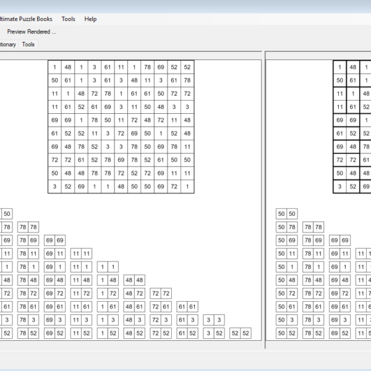Pick the 72-72 domino tile in left panel
Image resolution: width=371 pixels, height=371 pixels.
161,293
